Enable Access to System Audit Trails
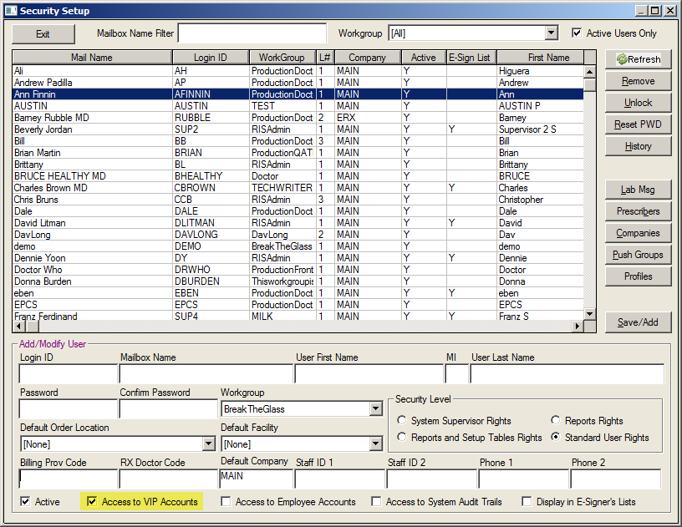 point(376,501)
